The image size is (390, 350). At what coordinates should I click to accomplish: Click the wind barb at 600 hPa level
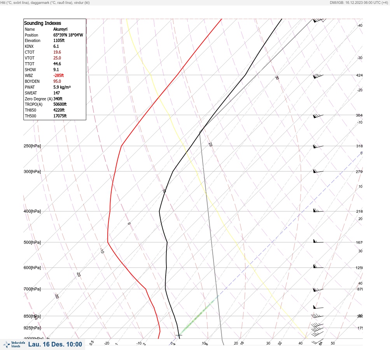click(x=318, y=267)
